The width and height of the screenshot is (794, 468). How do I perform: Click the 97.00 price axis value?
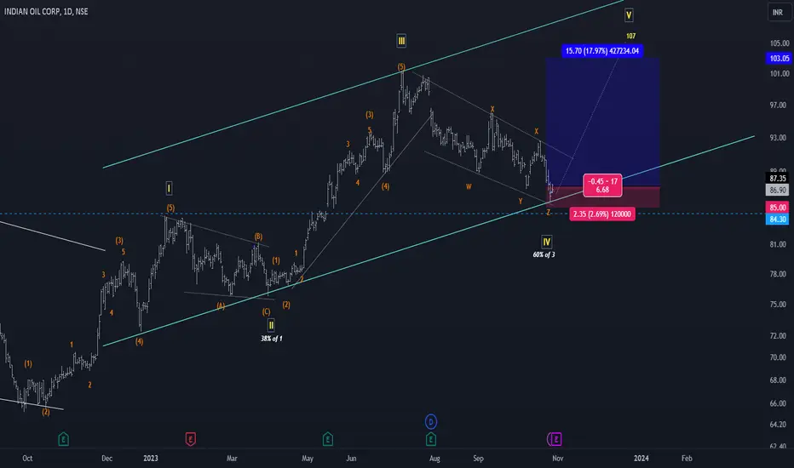point(778,106)
